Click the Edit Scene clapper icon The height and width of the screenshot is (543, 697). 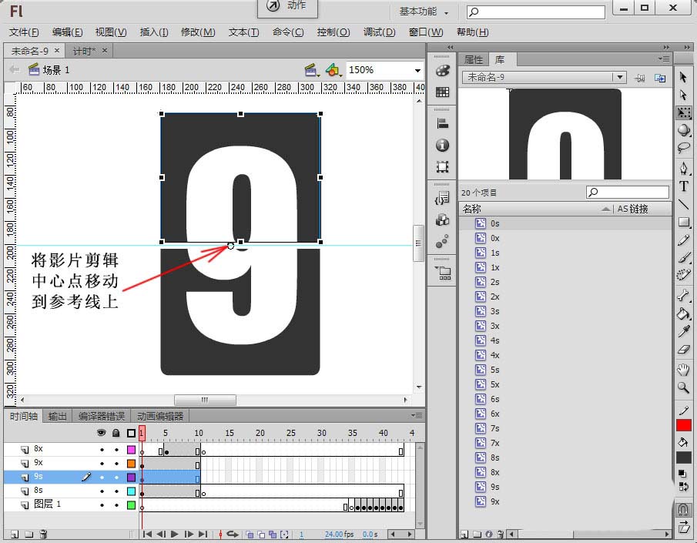tap(311, 70)
